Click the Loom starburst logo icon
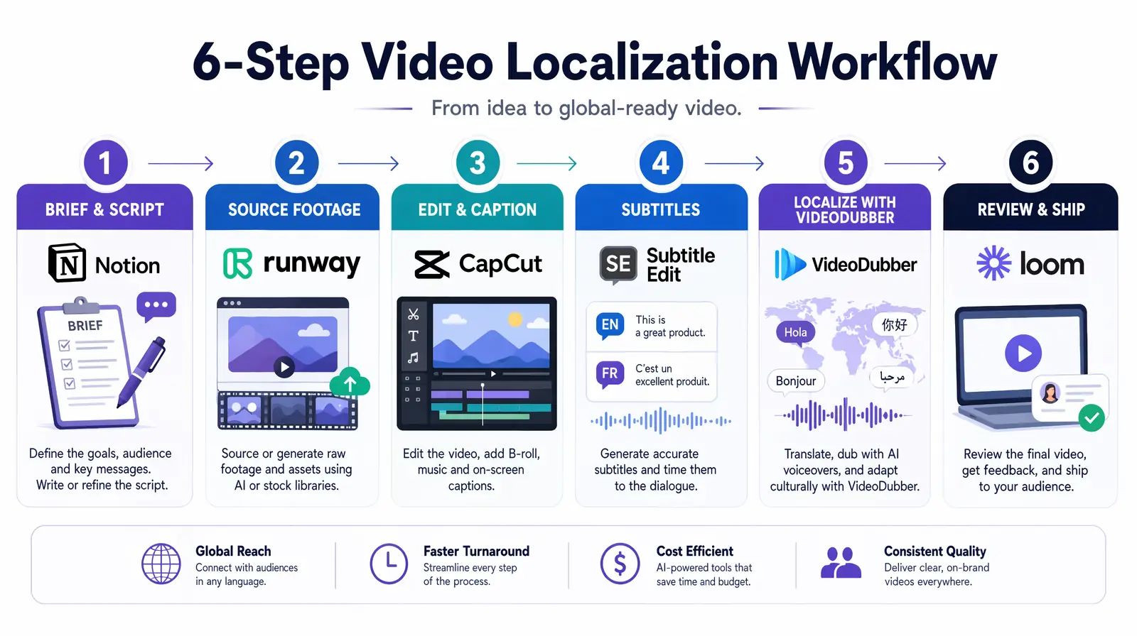This screenshot has width=1137, height=636. 993,263
